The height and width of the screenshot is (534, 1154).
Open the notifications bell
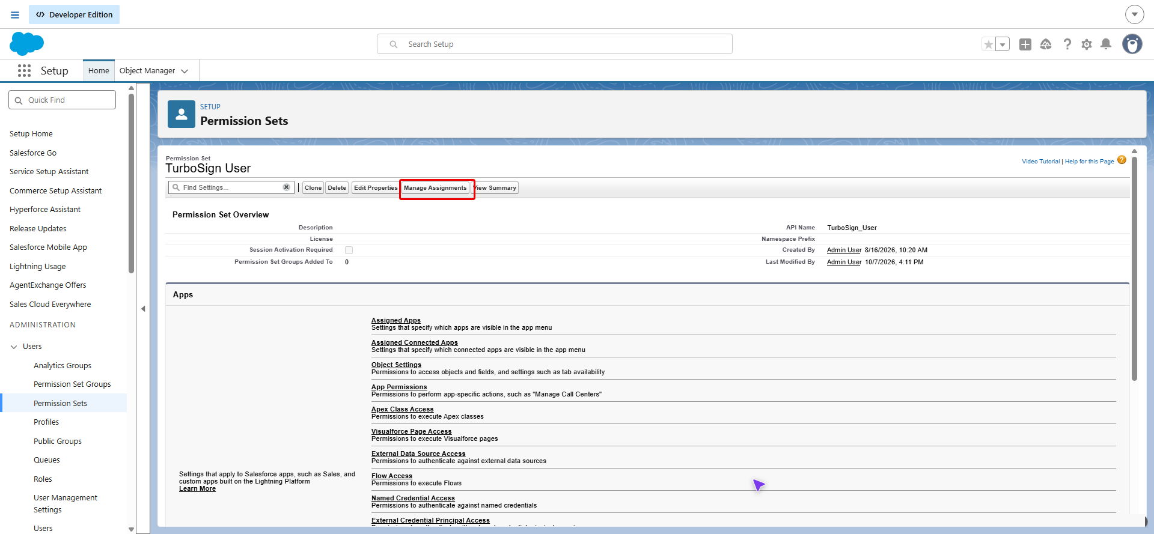pos(1106,44)
